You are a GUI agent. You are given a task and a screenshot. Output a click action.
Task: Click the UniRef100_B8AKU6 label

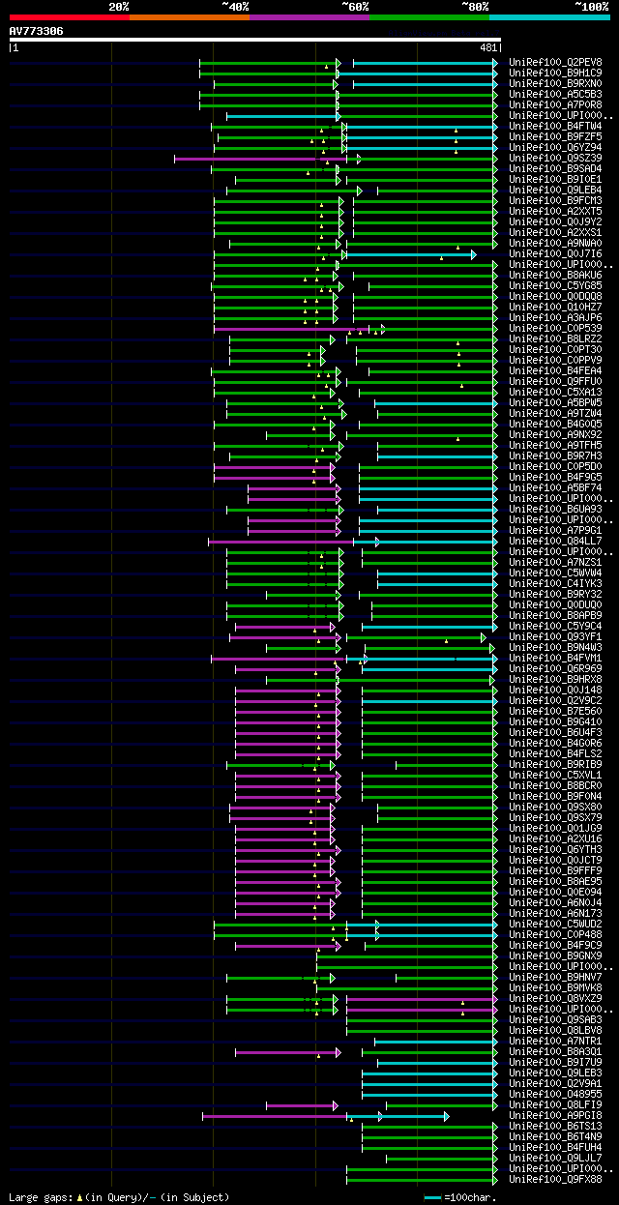click(x=555, y=275)
